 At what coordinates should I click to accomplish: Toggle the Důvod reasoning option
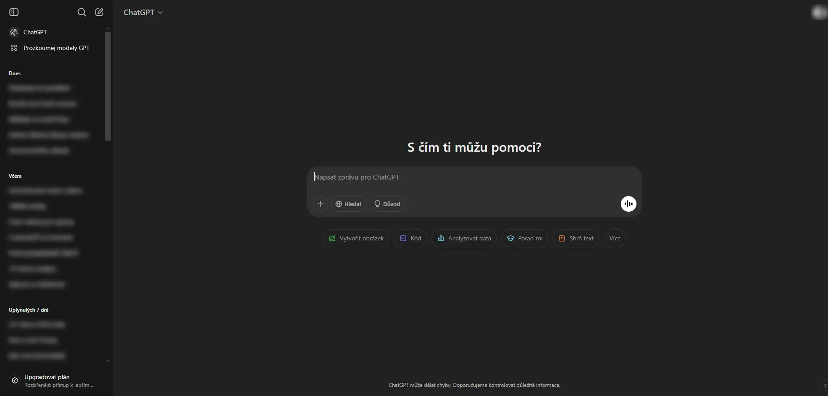387,204
